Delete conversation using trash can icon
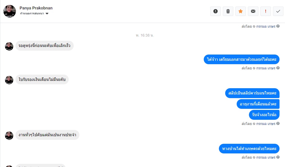Image resolution: width=285 pixels, height=167 pixels. click(228, 11)
